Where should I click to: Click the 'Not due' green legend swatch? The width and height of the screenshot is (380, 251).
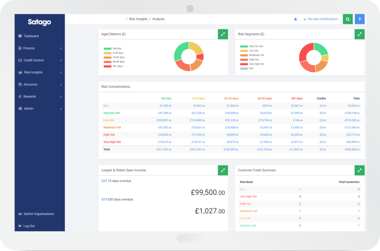pos(107,49)
